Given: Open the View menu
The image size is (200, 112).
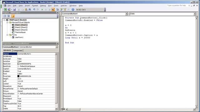Looking at the screenshot, I should click(21, 6).
